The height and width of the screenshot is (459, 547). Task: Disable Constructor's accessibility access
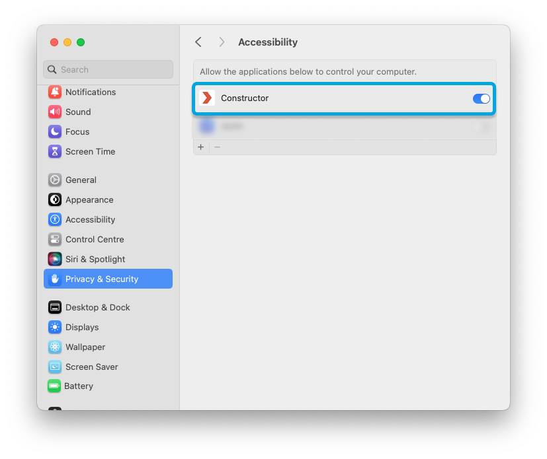click(481, 98)
